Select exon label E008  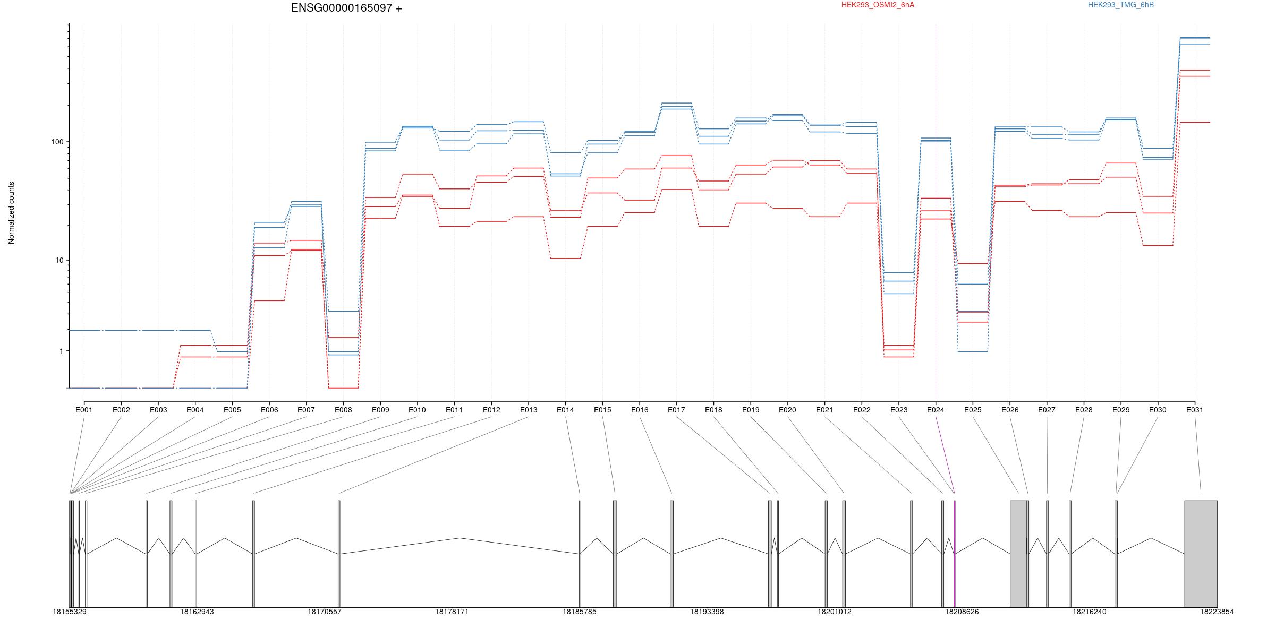(343, 410)
